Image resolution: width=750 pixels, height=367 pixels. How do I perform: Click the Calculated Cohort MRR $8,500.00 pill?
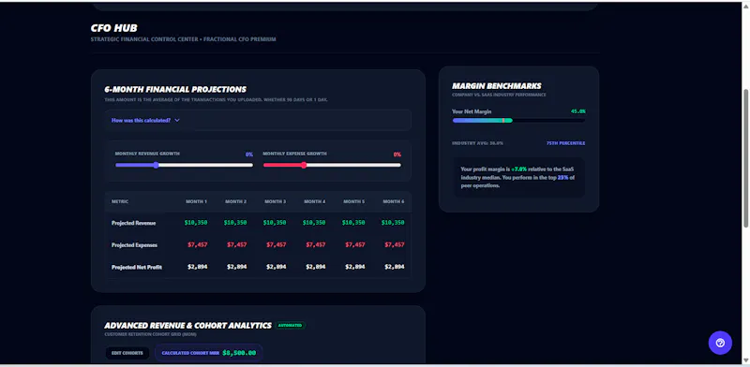[208, 353]
